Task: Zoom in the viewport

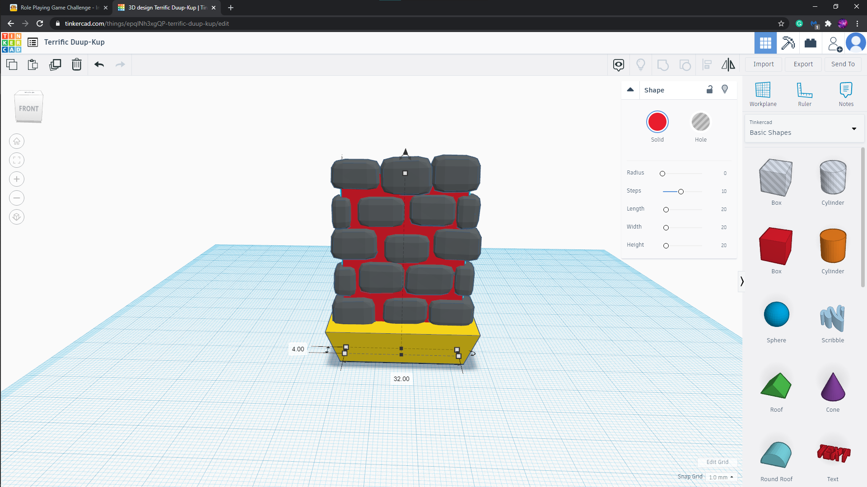Action: pos(17,179)
